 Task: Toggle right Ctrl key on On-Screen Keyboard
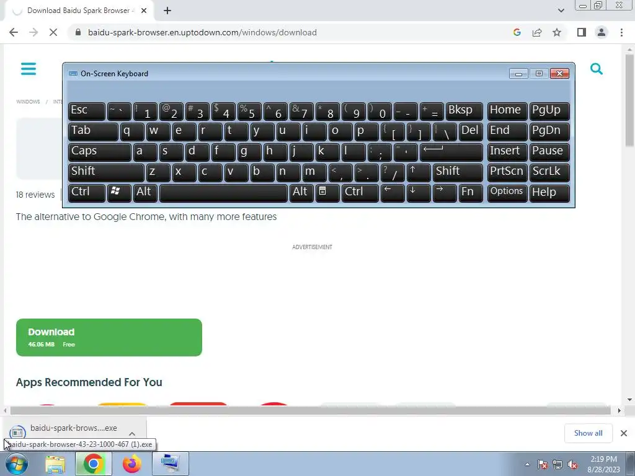pos(360,193)
